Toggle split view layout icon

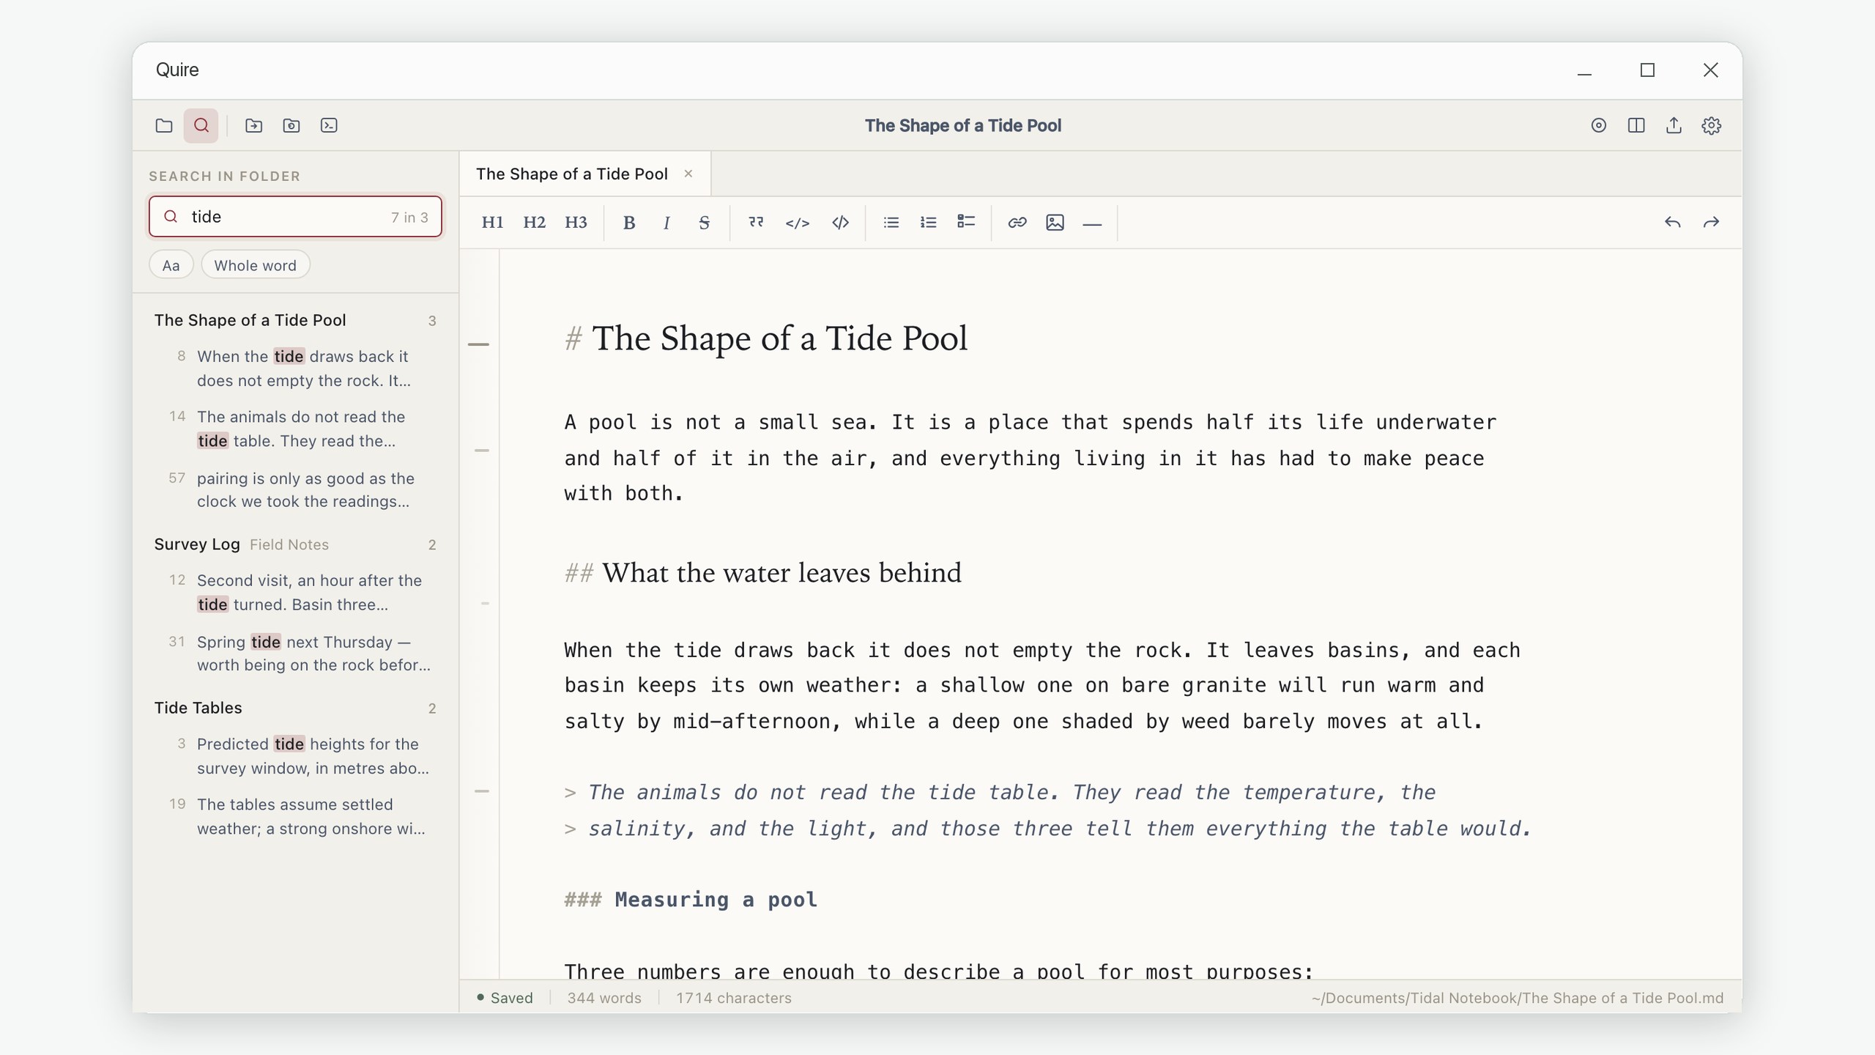coord(1636,125)
